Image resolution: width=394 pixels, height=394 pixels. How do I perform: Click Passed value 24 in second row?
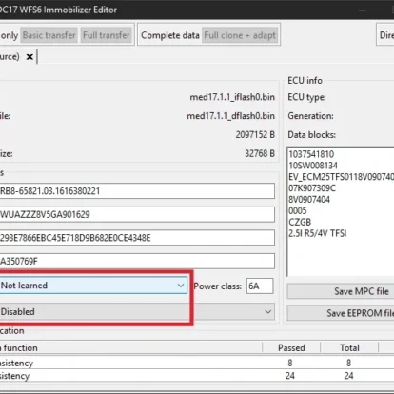[290, 376]
